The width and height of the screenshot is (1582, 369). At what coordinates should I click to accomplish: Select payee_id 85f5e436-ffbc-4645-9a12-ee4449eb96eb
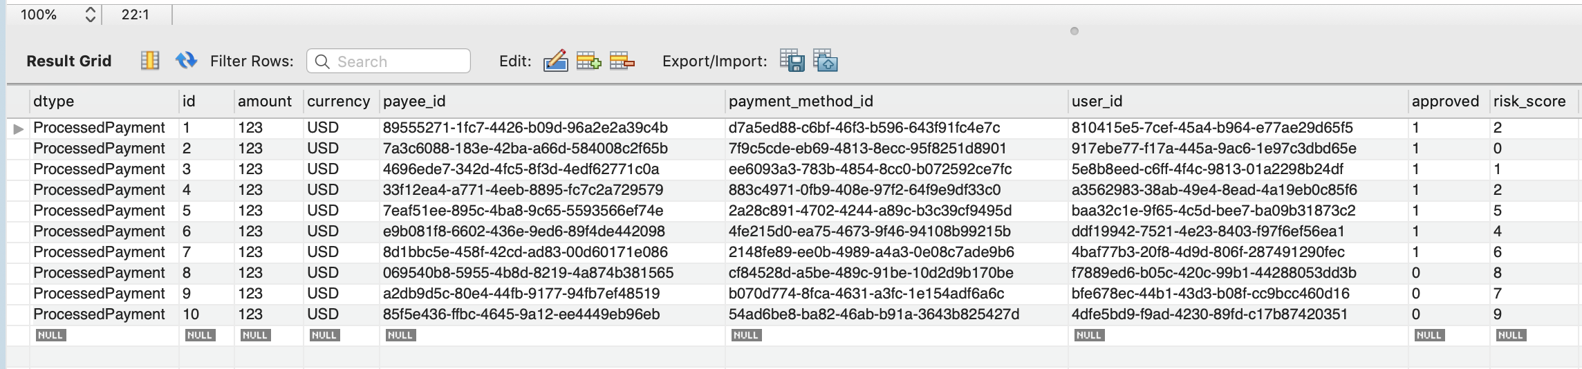point(521,314)
